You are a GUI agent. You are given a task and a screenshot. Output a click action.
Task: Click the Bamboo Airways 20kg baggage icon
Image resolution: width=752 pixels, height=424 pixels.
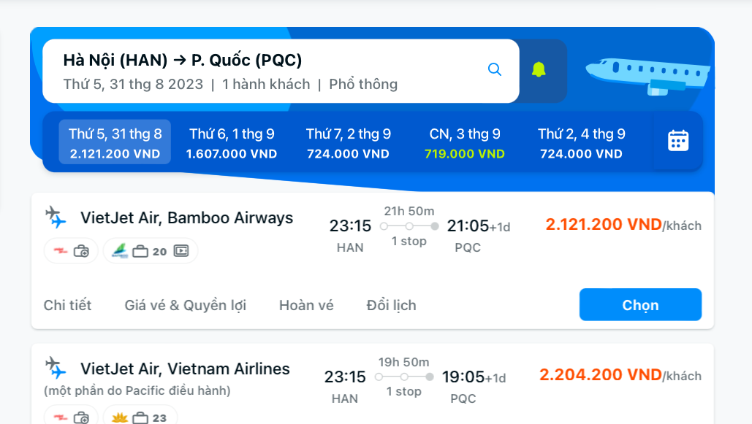pyautogui.click(x=141, y=251)
